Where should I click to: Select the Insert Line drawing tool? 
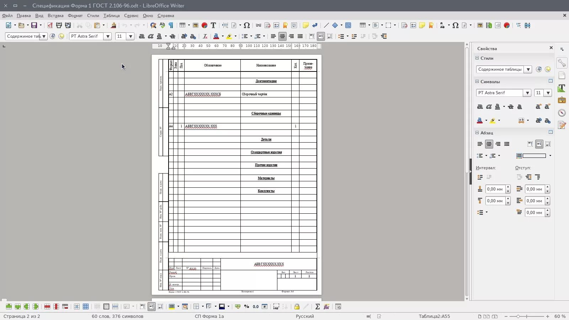(x=326, y=25)
